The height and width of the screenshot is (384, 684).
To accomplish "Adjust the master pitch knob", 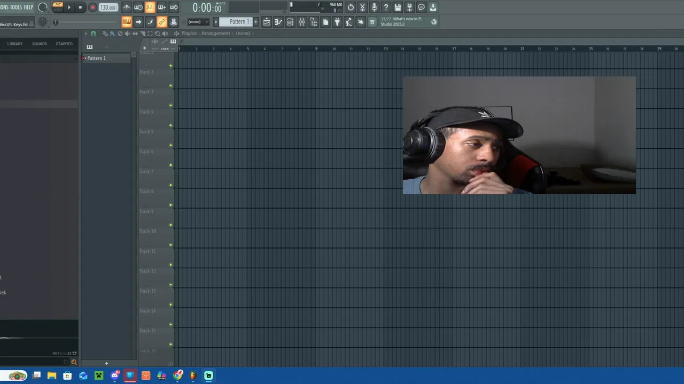I will pos(43,22).
